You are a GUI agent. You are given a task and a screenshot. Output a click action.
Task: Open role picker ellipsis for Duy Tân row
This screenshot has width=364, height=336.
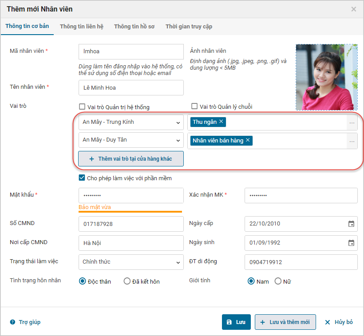click(352, 141)
